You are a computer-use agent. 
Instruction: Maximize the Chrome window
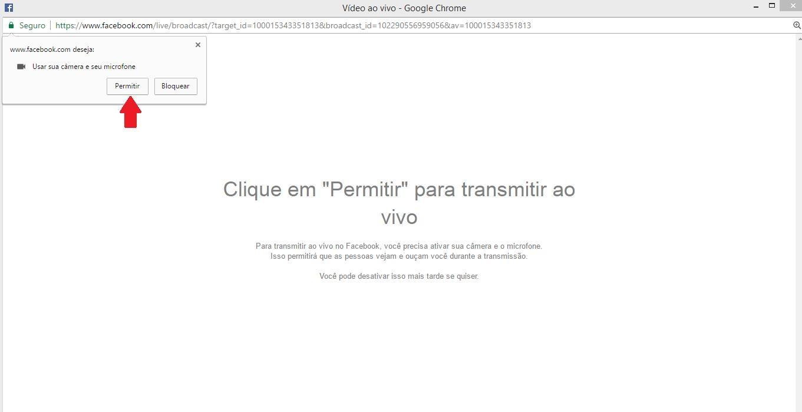[x=772, y=5]
